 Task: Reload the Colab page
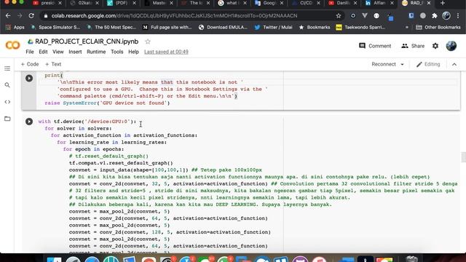coord(31,16)
